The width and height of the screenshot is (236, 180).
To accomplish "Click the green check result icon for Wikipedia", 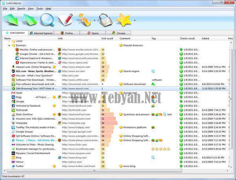I will click(181, 123).
